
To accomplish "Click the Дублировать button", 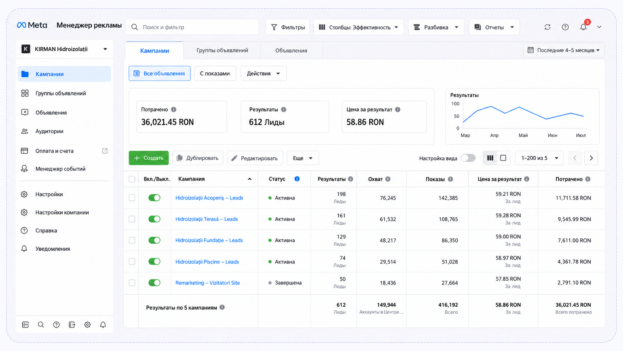I will [x=197, y=158].
